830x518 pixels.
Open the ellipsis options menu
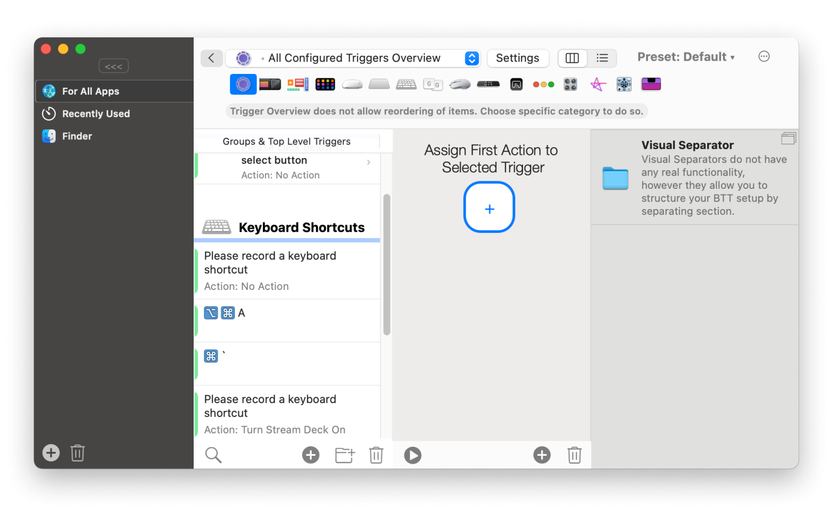764,56
